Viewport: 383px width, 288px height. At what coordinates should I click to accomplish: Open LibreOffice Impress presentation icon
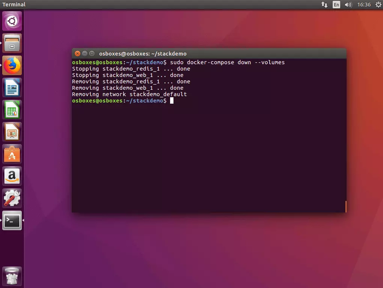[x=12, y=132]
